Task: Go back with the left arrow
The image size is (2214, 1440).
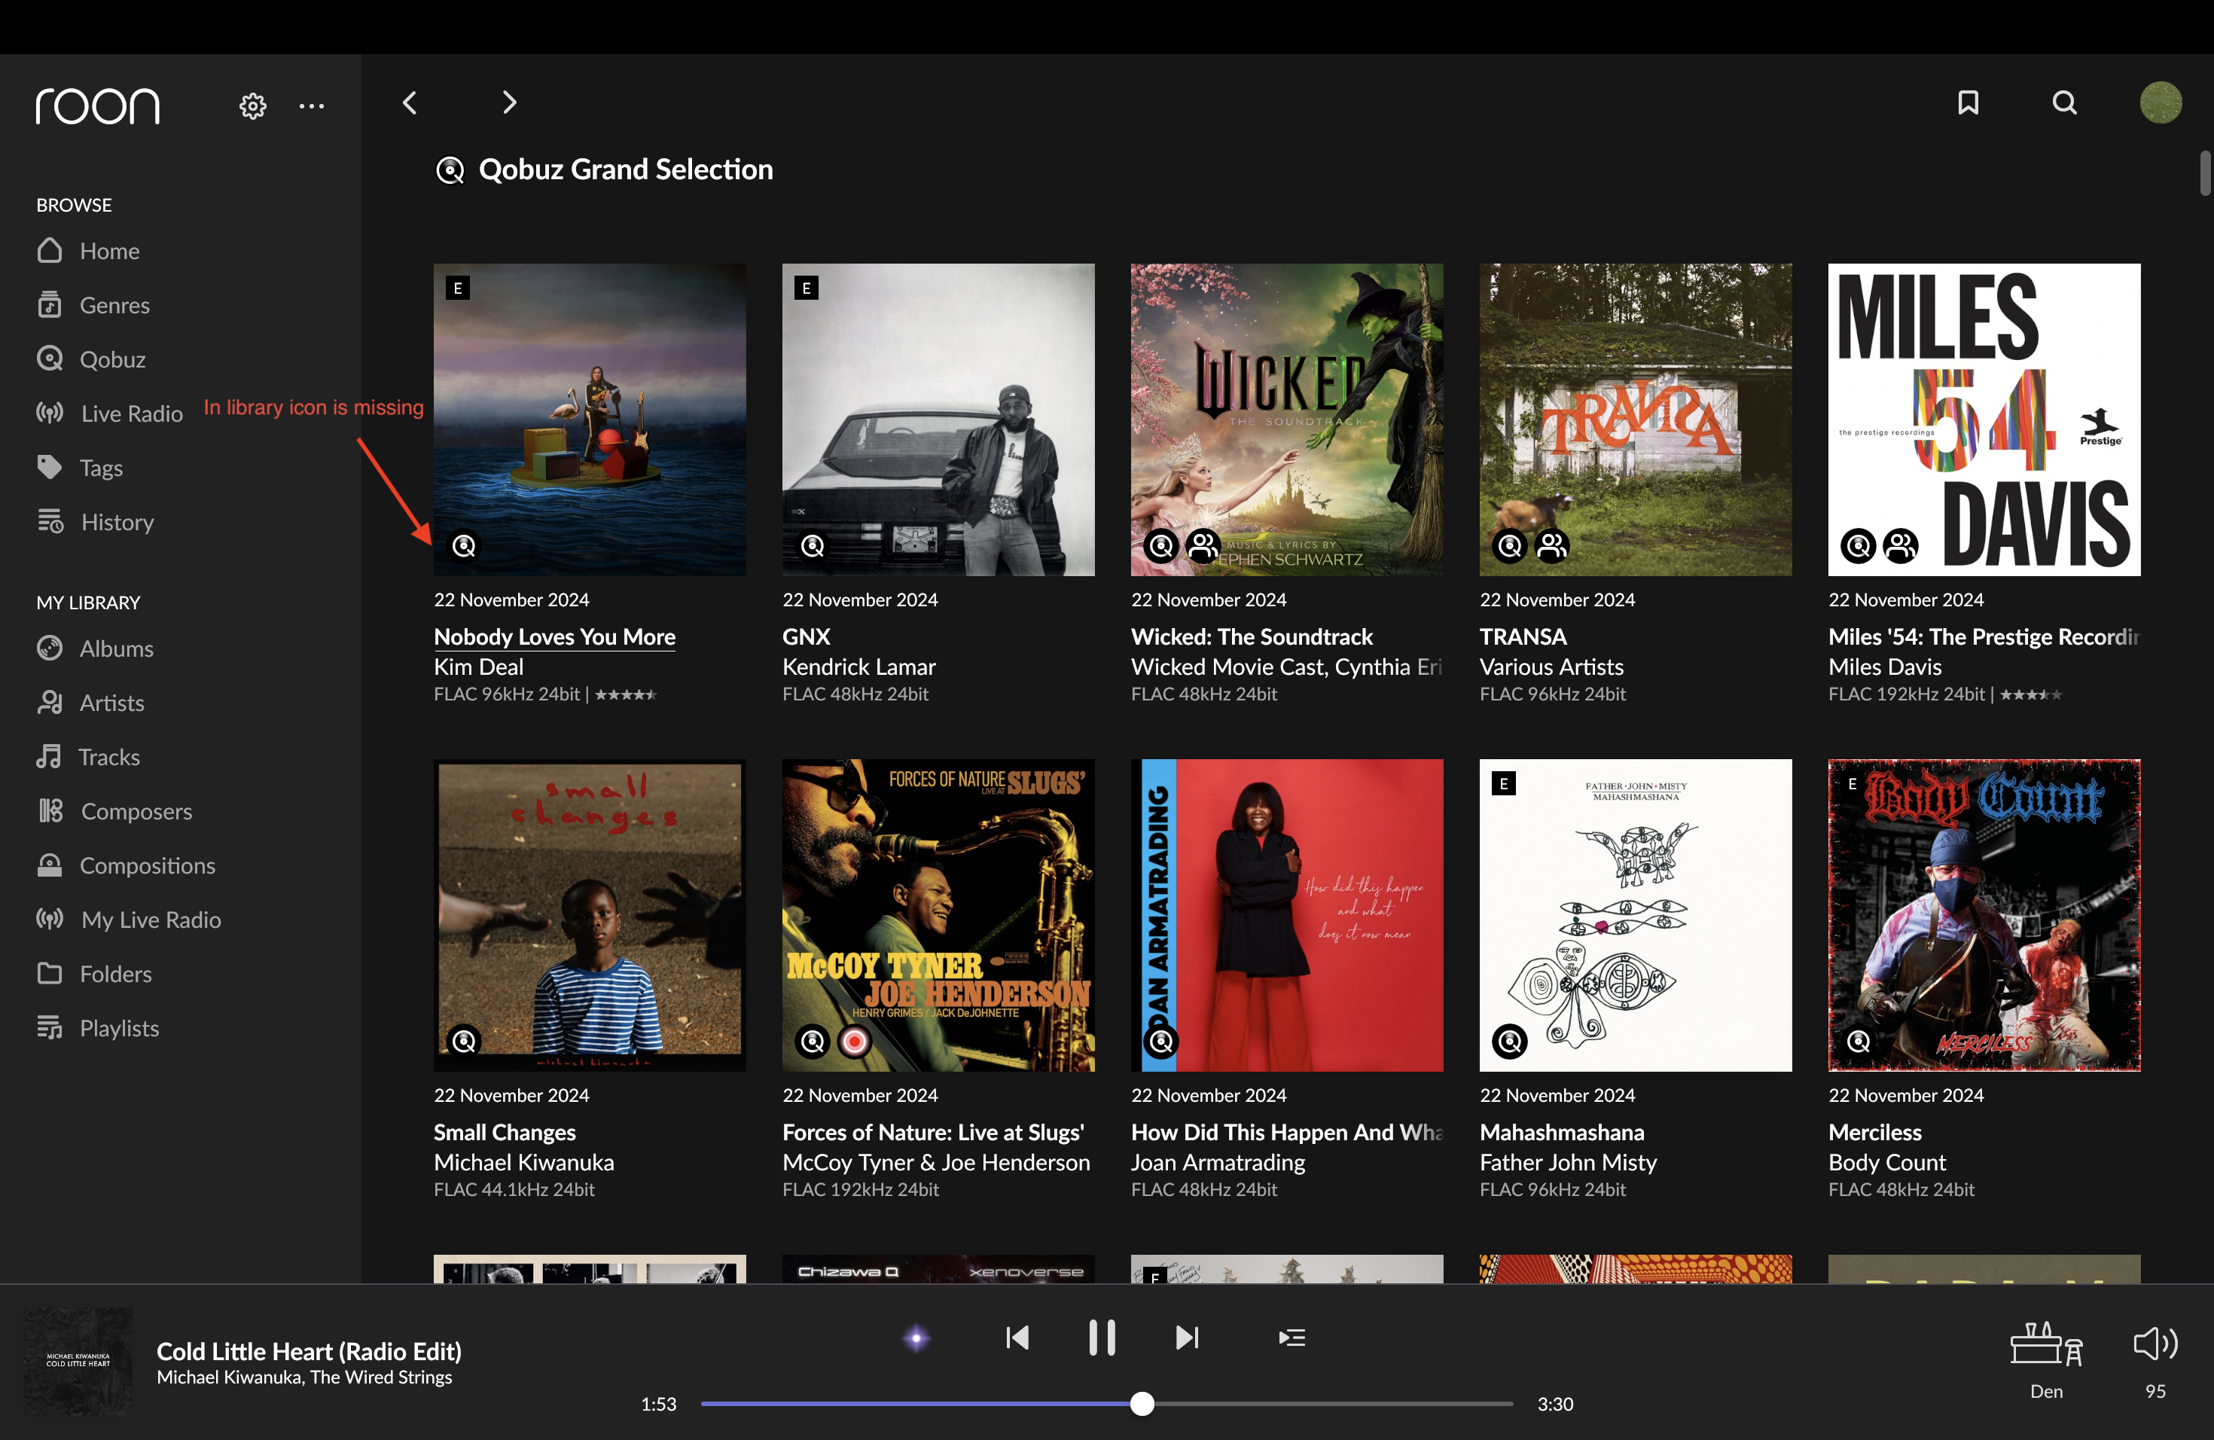Action: tap(410, 102)
